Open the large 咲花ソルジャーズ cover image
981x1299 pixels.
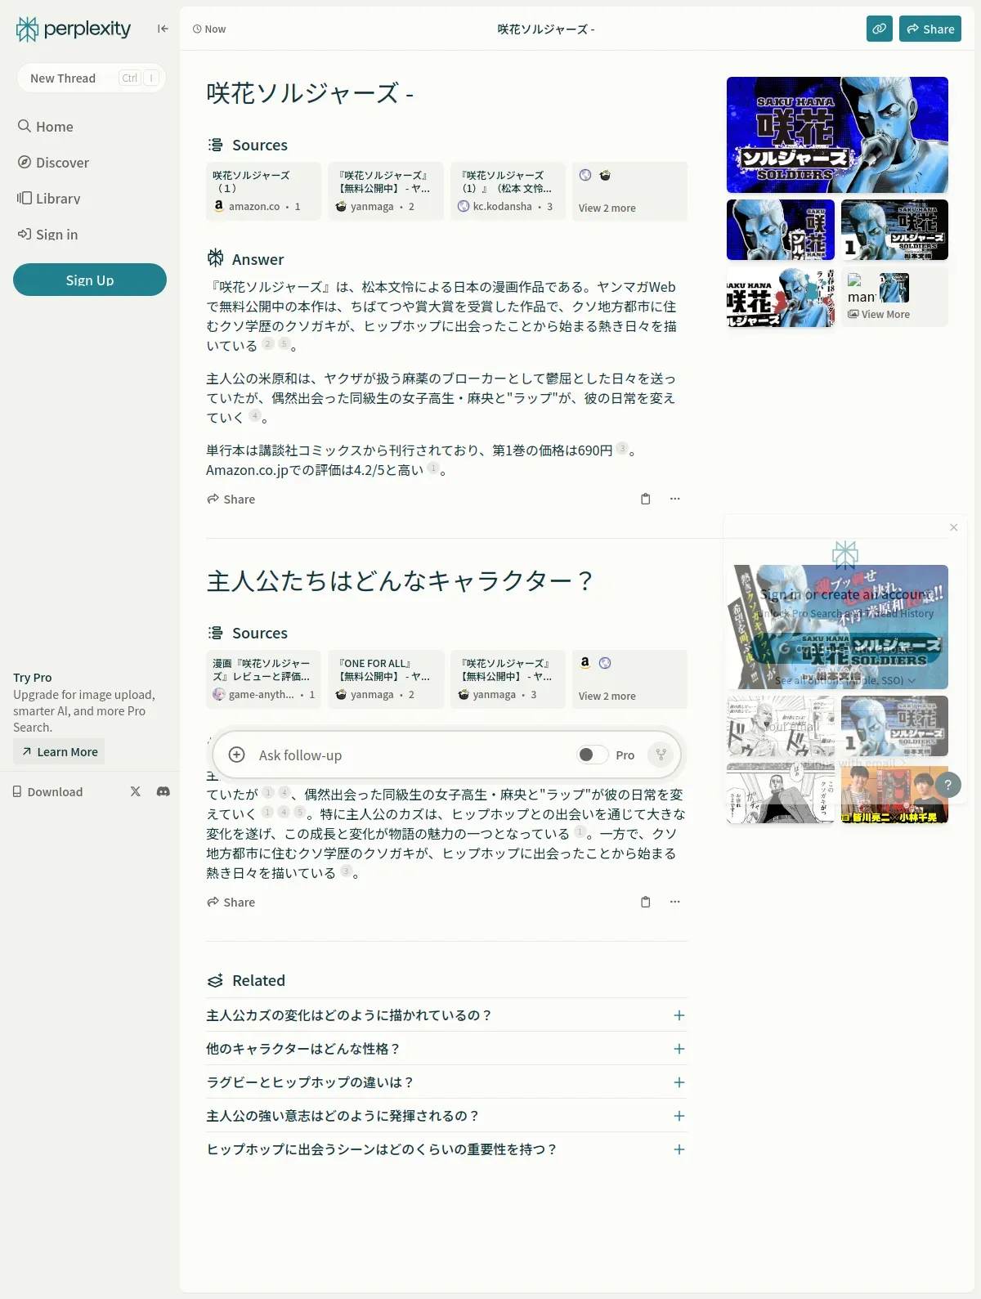[837, 135]
